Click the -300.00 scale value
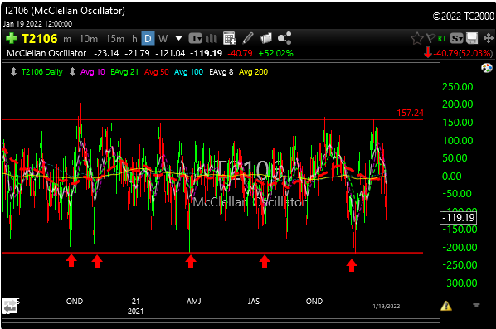 [460, 283]
